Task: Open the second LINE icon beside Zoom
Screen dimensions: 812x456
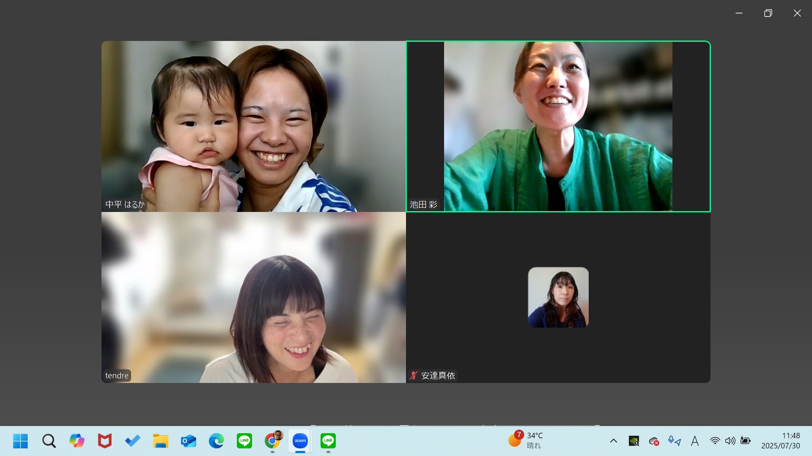Action: [x=328, y=441]
